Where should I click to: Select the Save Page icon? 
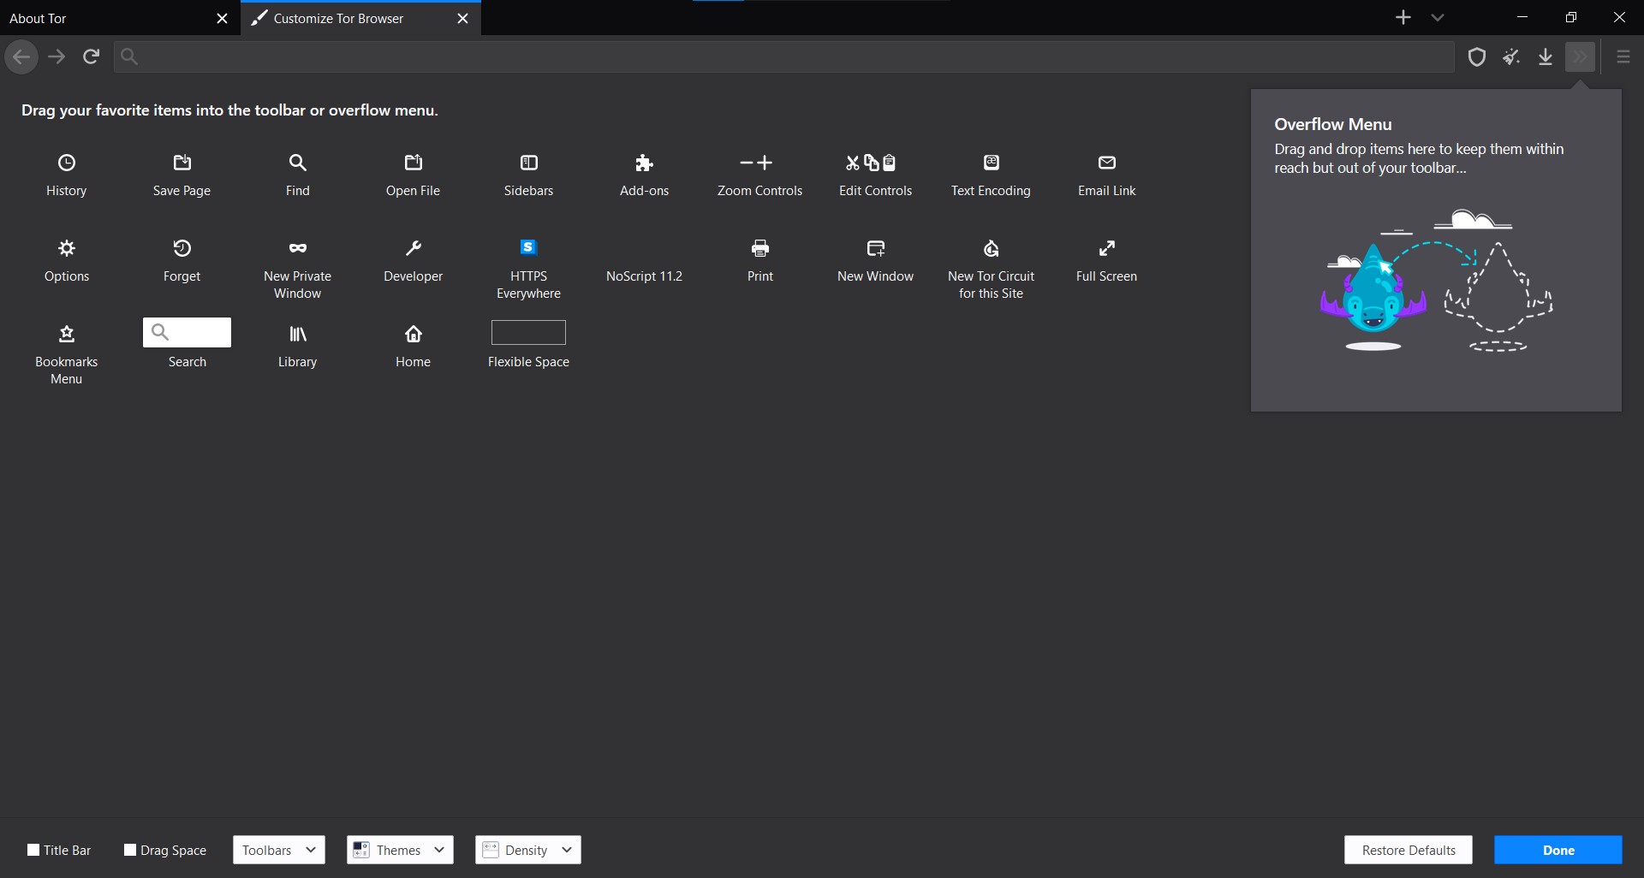point(182,163)
